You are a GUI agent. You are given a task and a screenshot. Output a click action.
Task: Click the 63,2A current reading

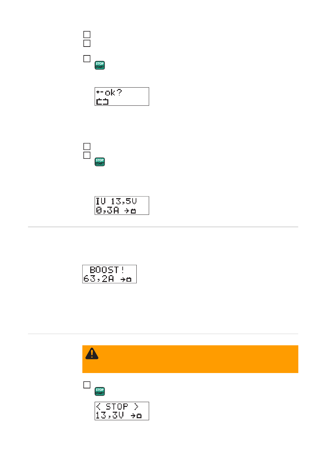pos(99,279)
